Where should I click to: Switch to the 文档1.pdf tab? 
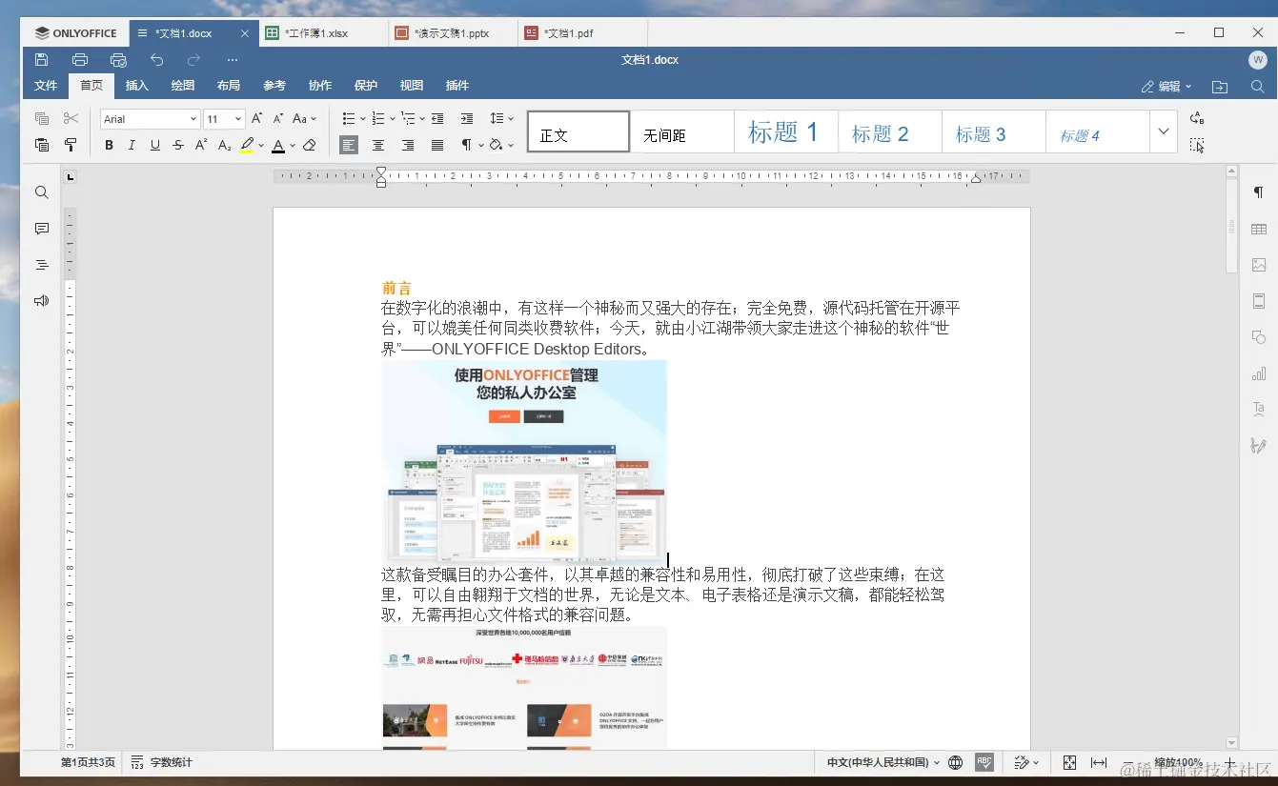point(582,33)
